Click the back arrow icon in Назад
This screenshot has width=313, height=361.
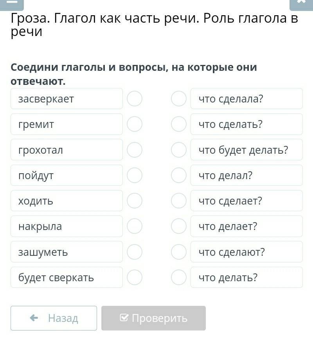pos(34,318)
